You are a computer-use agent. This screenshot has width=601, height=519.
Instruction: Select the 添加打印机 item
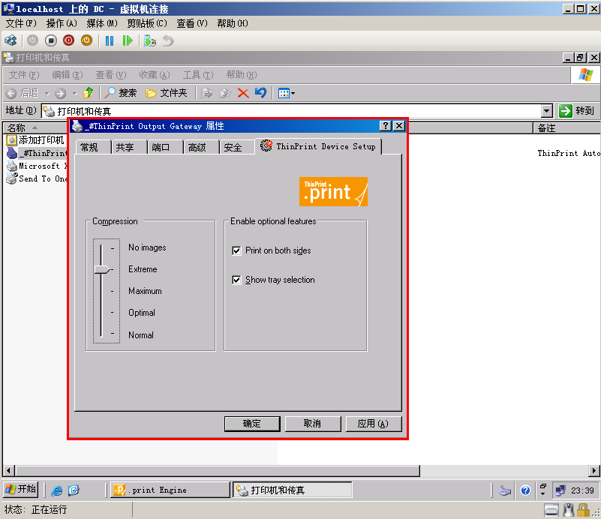(35, 139)
